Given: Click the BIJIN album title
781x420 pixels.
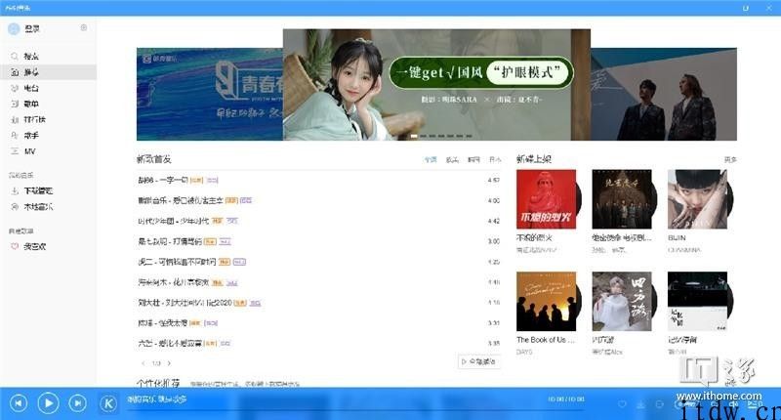Looking at the screenshot, I should (677, 238).
